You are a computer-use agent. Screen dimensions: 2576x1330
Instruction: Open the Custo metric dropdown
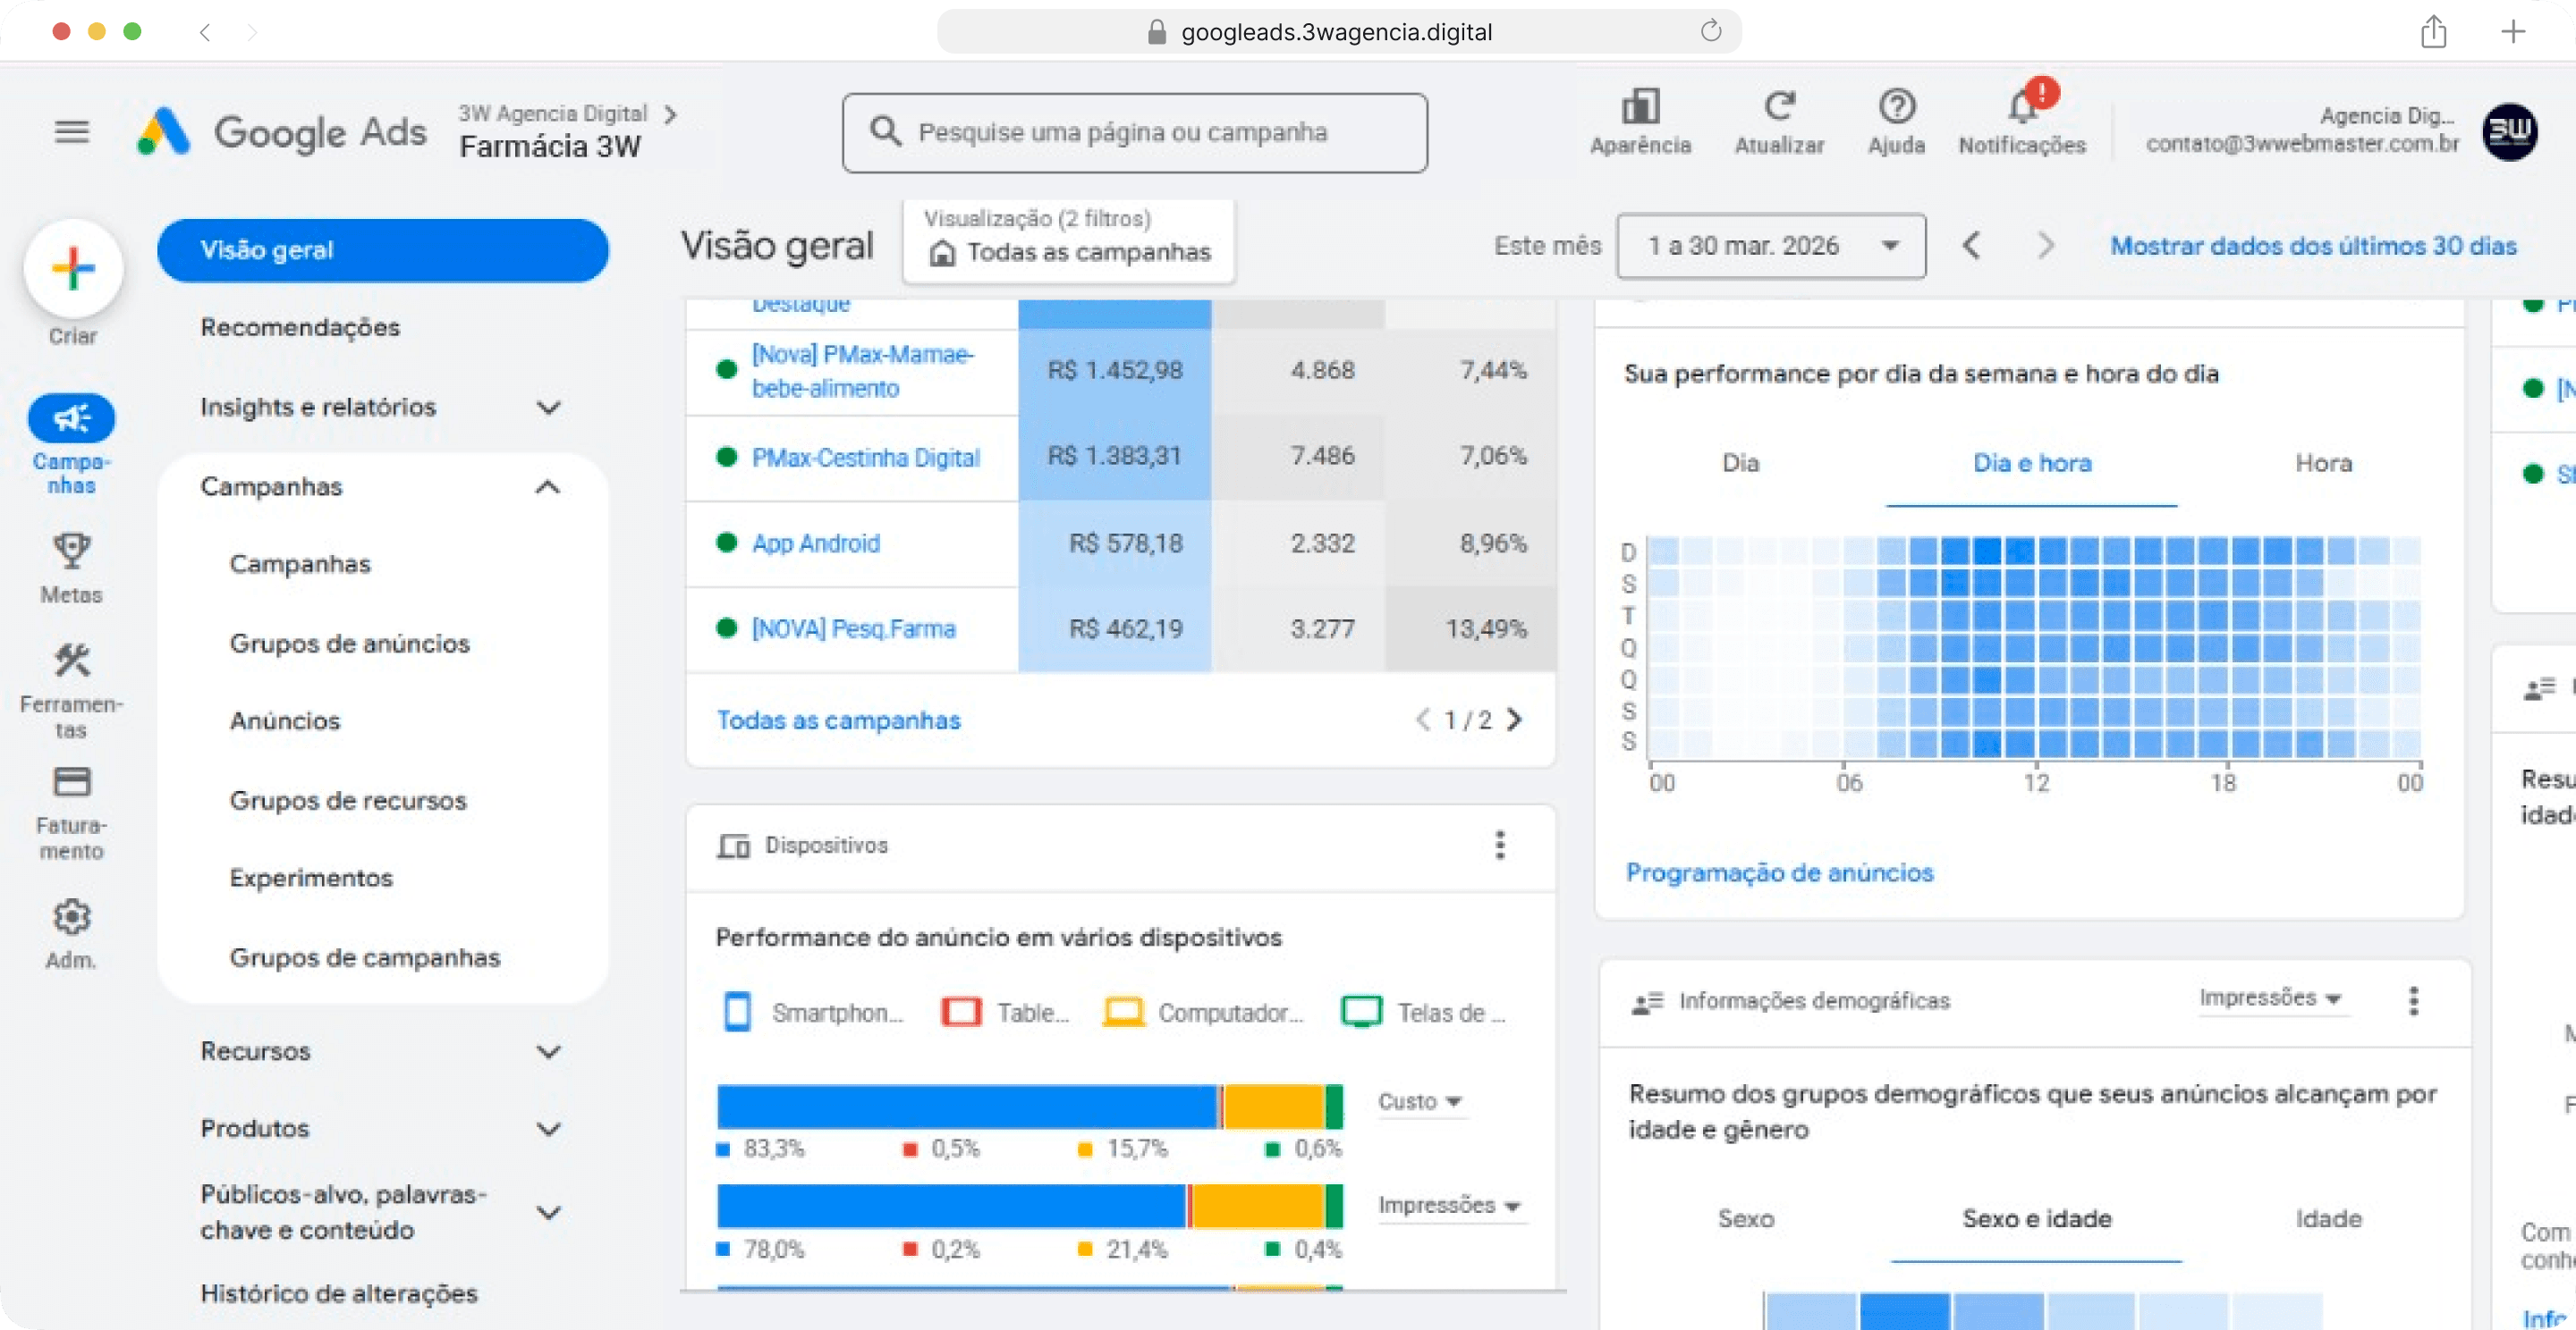1419,1101
